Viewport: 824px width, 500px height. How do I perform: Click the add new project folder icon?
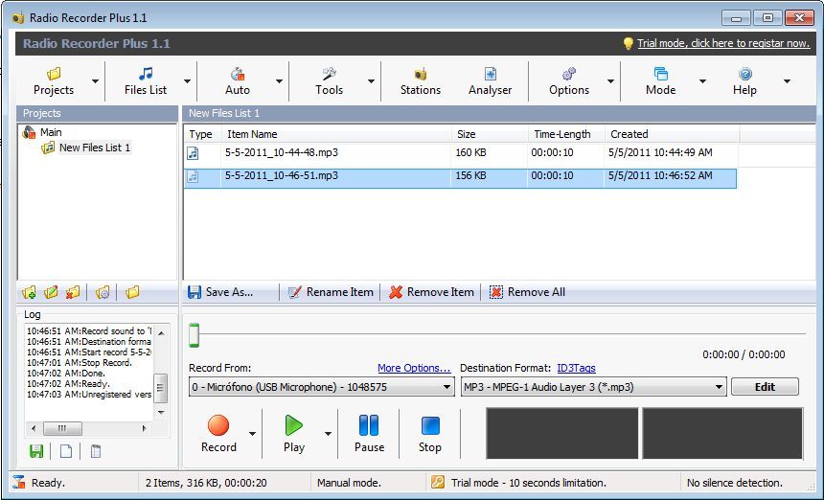30,292
